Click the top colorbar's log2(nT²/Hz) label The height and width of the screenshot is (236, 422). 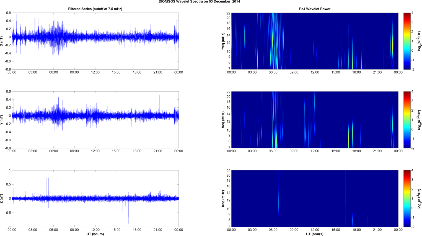click(x=420, y=41)
